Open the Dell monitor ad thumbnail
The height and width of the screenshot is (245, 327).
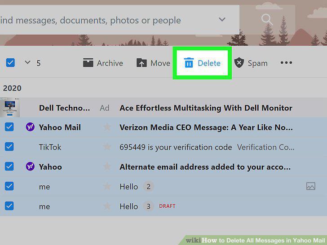(x=10, y=108)
